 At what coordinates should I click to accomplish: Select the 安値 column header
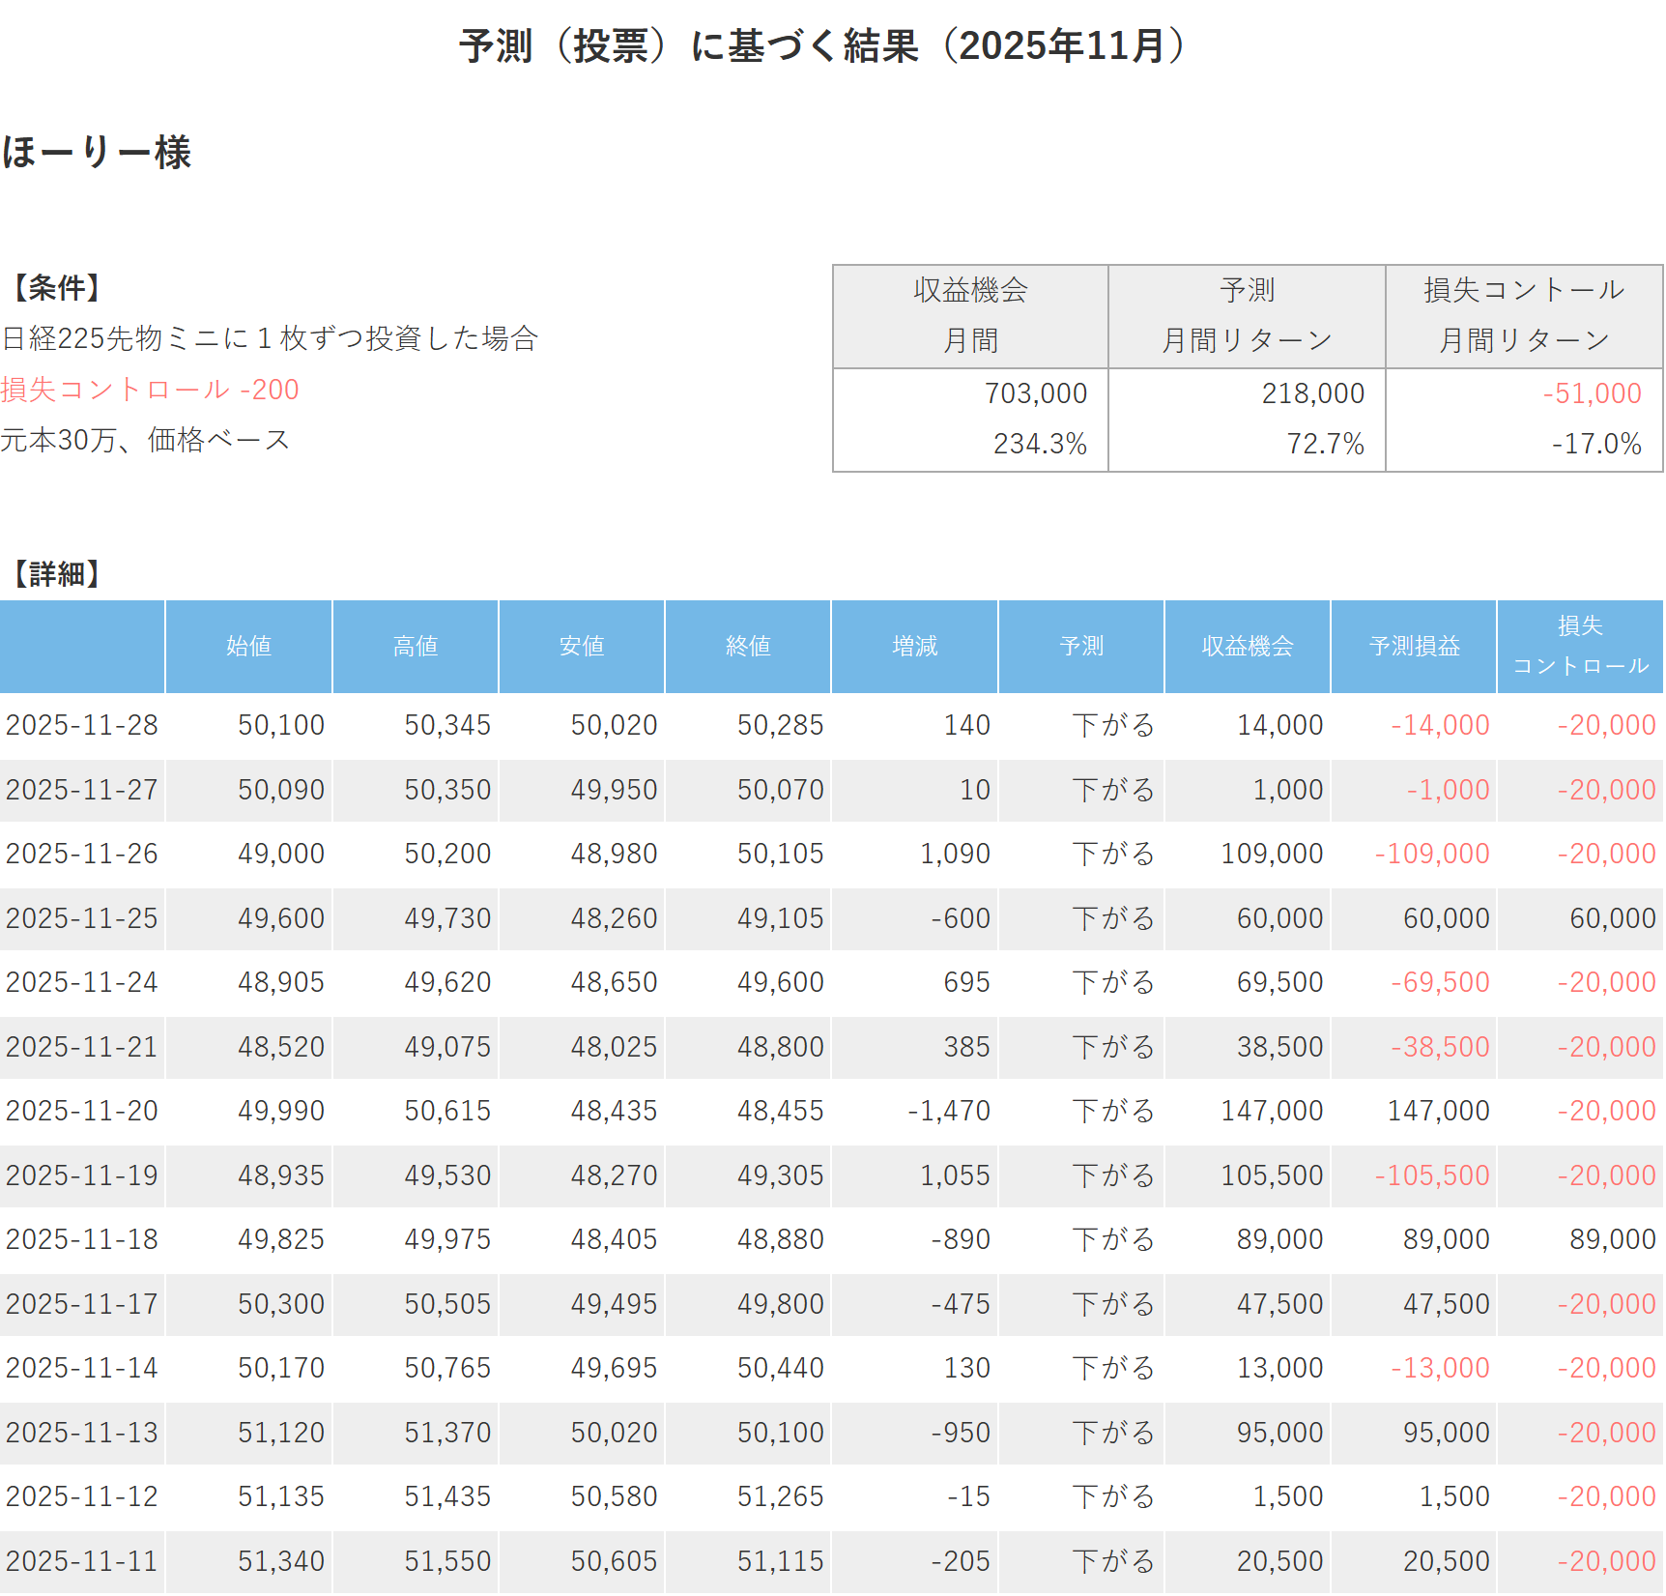click(582, 646)
